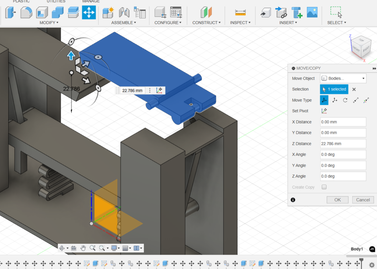Click the Y Angle input field
377x269 pixels.
point(343,165)
